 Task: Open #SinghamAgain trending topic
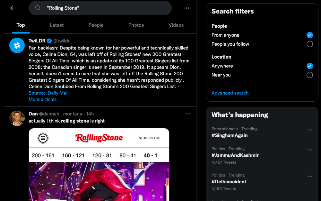click(230, 135)
